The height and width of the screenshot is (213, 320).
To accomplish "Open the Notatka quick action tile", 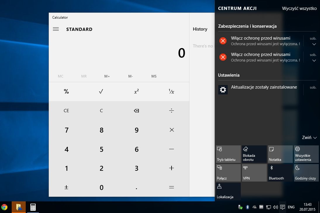I will pyautogui.click(x=280, y=154).
